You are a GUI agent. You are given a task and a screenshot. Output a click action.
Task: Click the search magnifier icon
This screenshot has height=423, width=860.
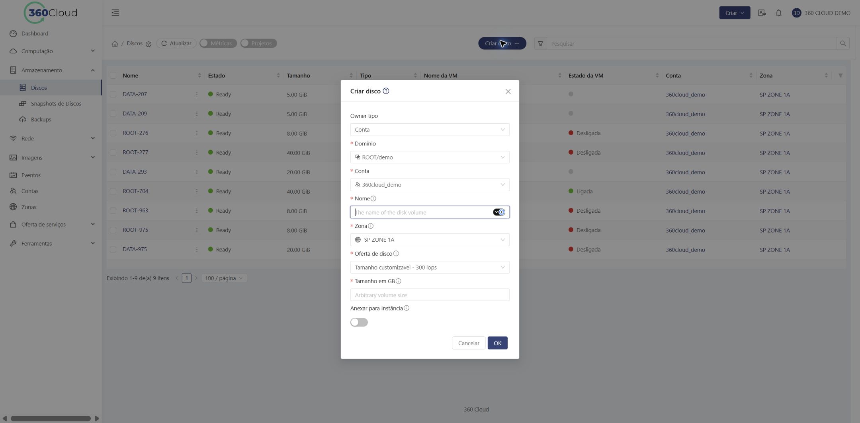pyautogui.click(x=843, y=43)
